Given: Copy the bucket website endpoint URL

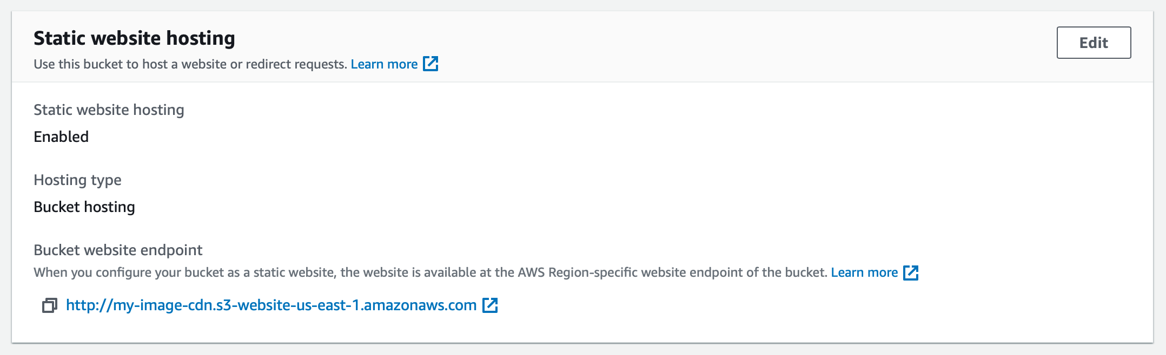Looking at the screenshot, I should point(49,305).
